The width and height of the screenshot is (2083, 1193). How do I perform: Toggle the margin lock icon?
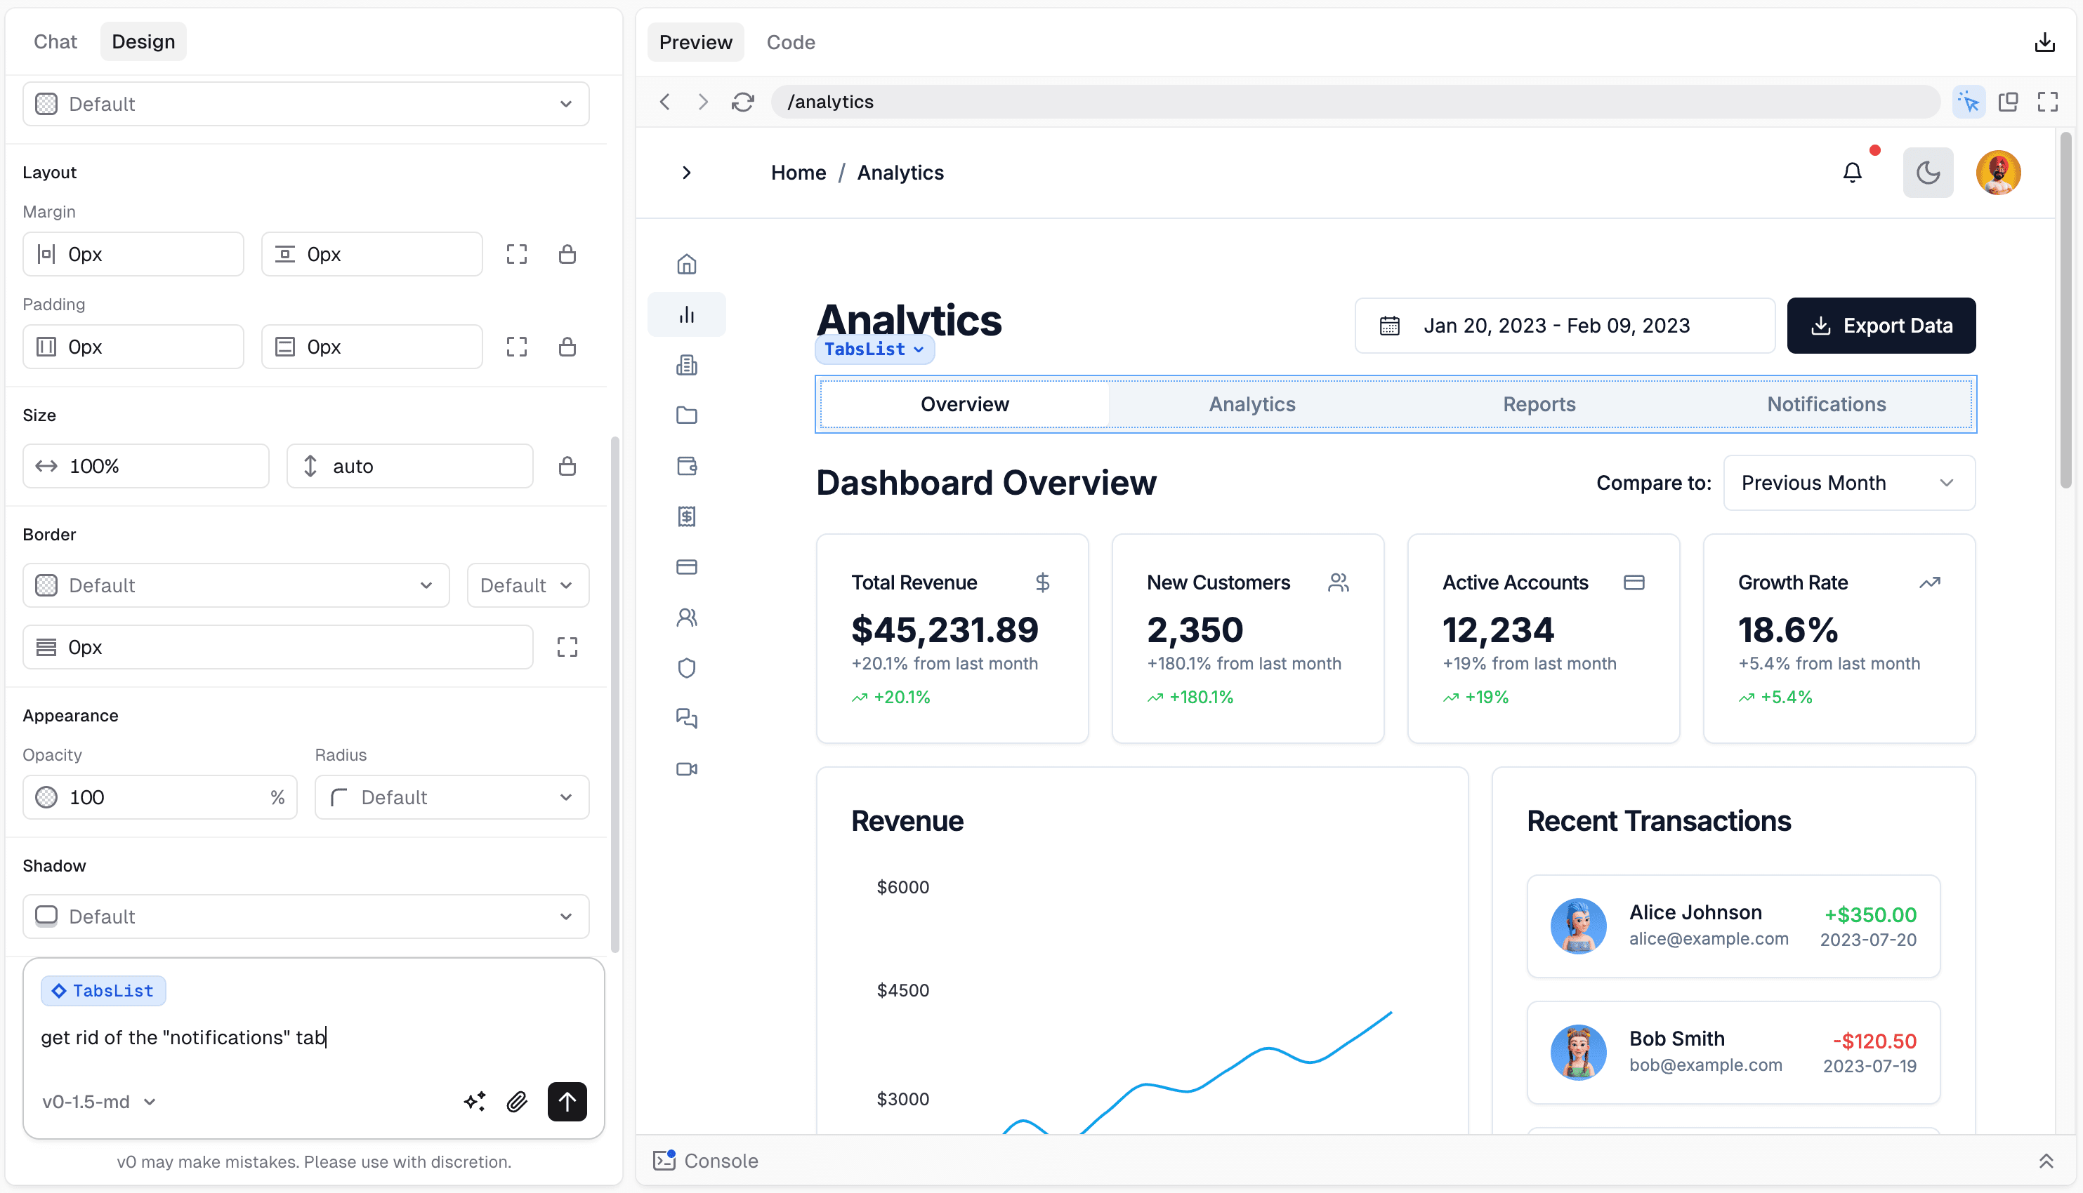[x=567, y=254]
